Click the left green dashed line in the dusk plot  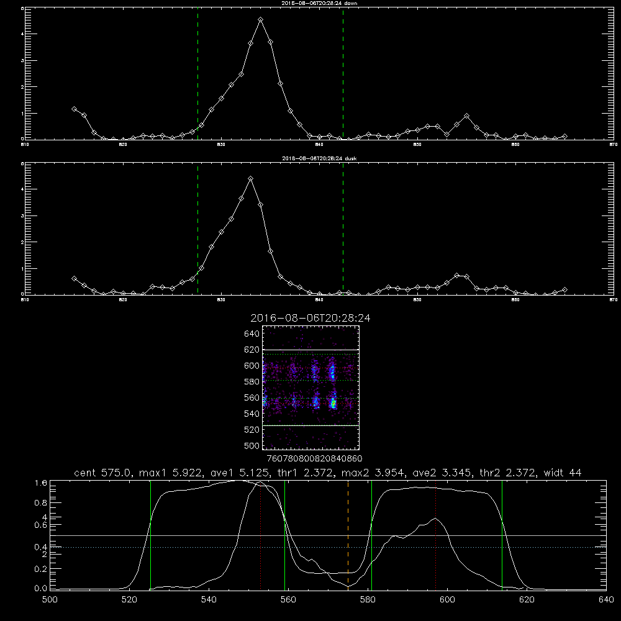197,229
